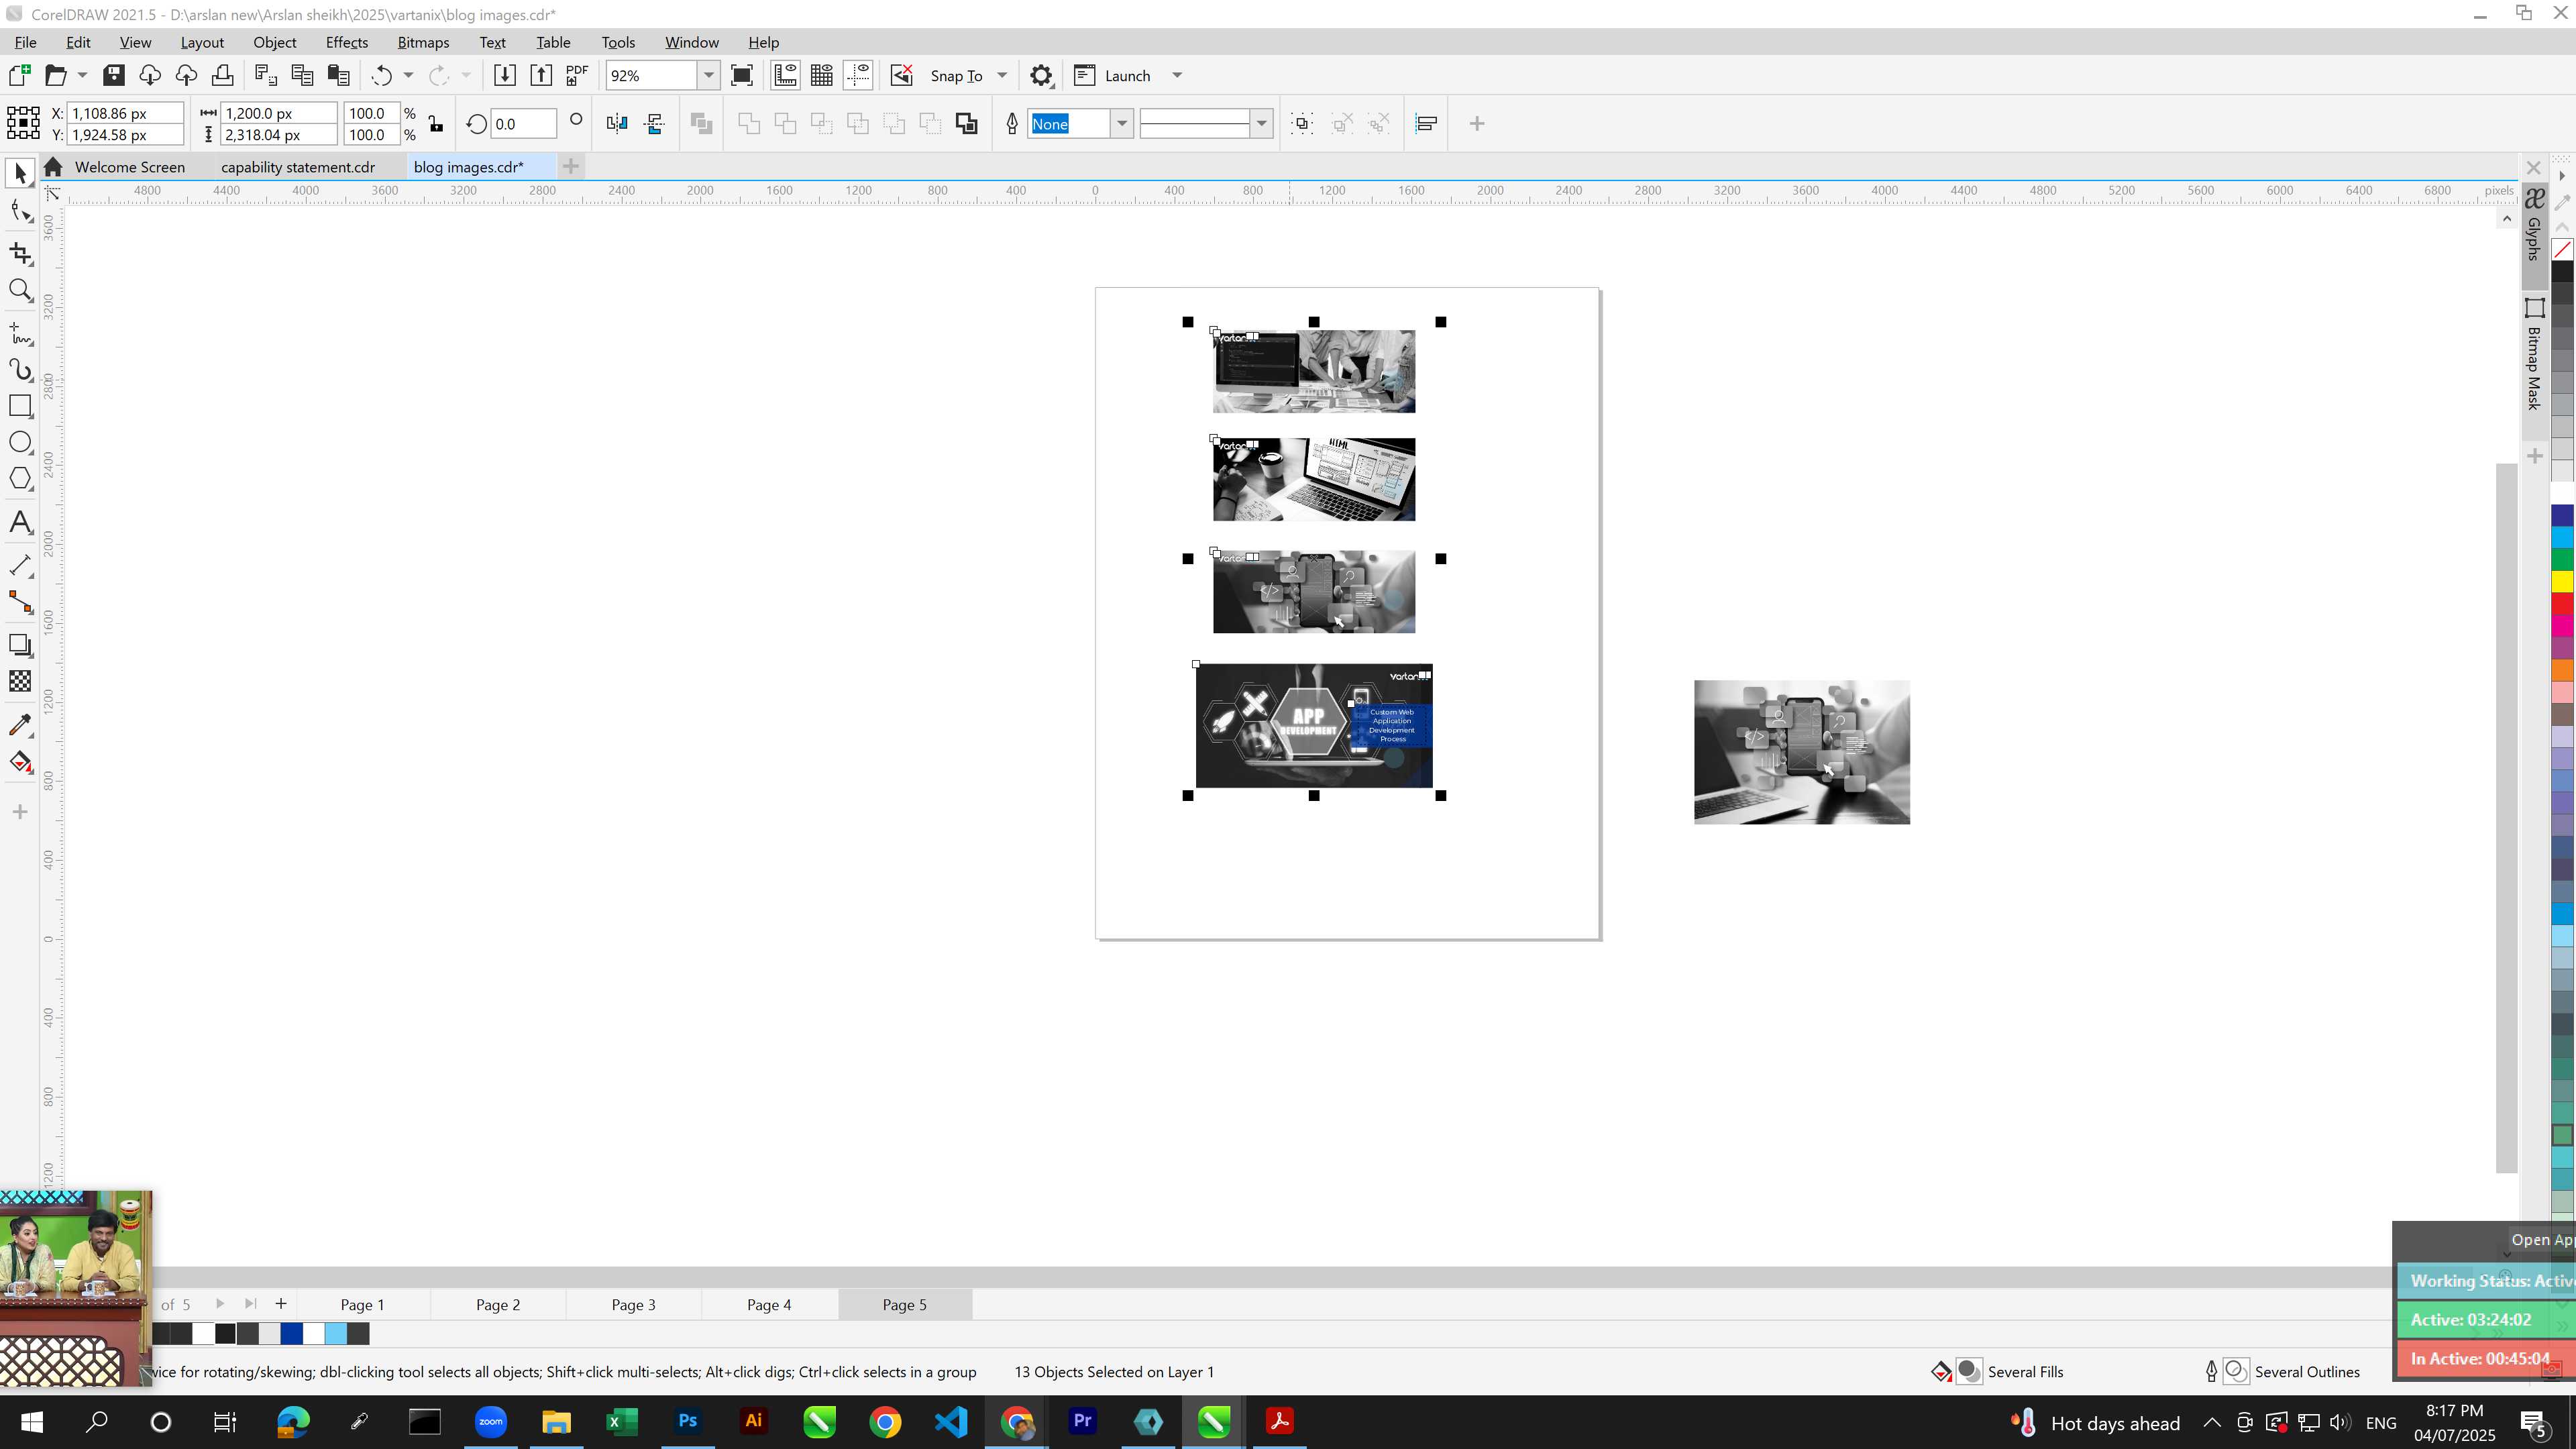
Task: Select the Interactive Fill tool
Action: point(20,762)
